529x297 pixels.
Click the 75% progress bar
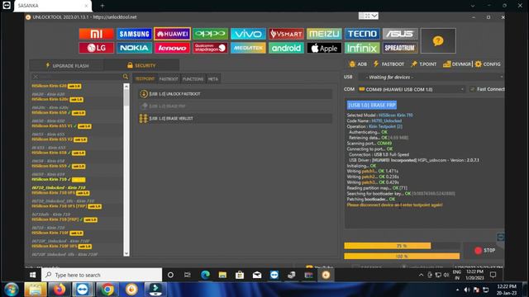[x=402, y=246]
